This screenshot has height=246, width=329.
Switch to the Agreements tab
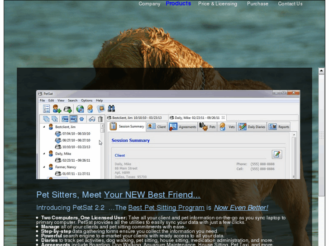coord(182,127)
